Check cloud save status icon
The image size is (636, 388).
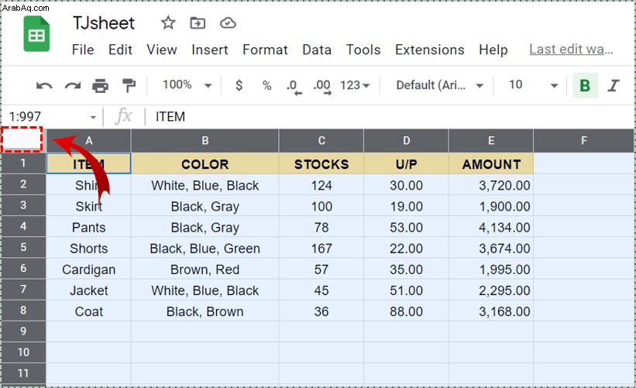pos(228,23)
